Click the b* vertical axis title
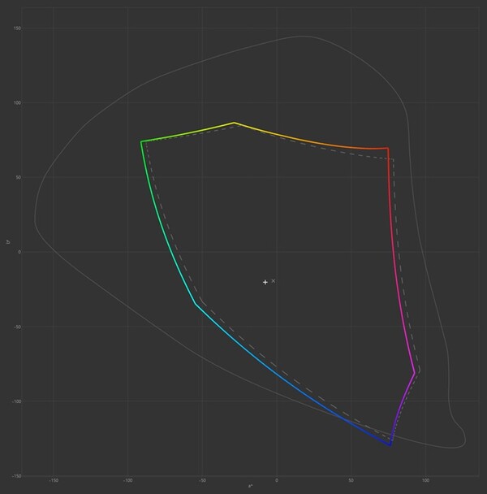 coord(6,241)
